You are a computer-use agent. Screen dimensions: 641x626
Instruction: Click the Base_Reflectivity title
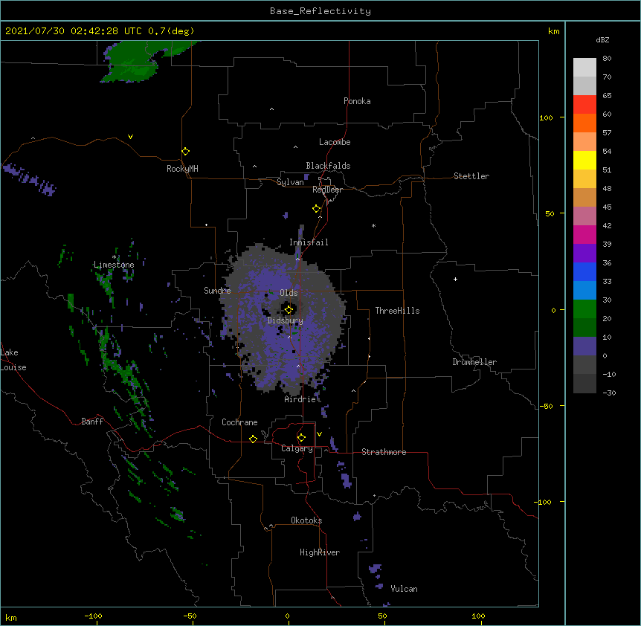pos(320,11)
